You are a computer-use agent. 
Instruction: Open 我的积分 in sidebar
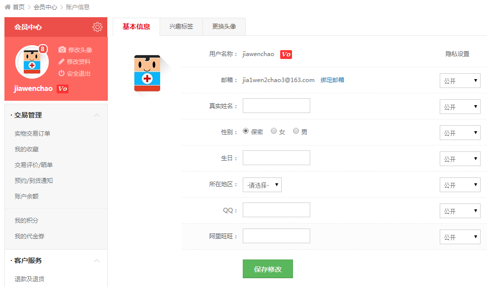coord(26,221)
